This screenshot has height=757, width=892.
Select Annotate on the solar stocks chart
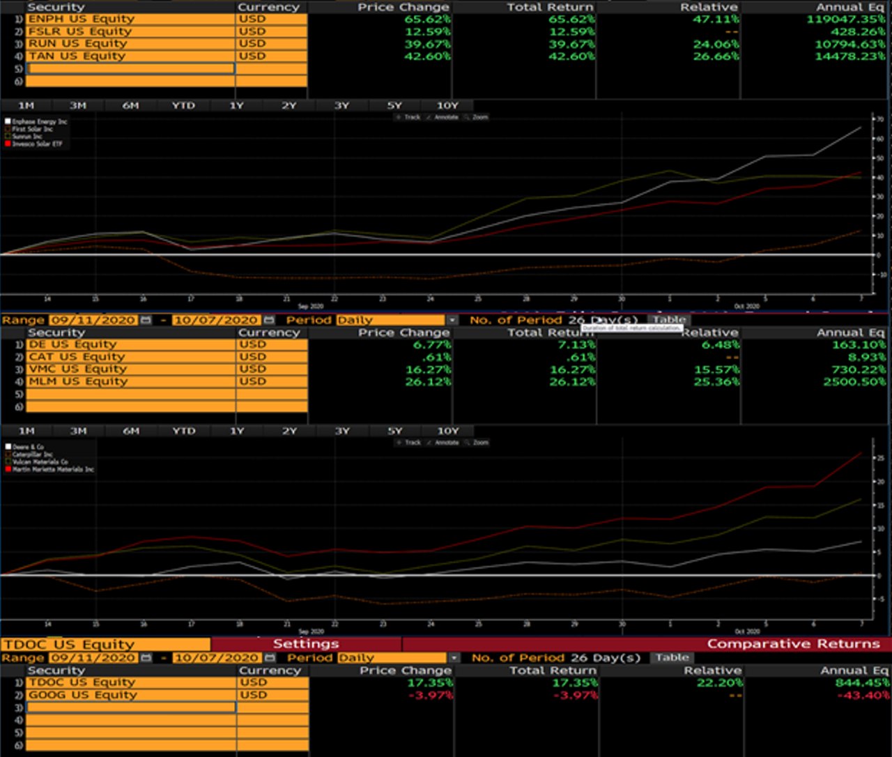tap(442, 117)
